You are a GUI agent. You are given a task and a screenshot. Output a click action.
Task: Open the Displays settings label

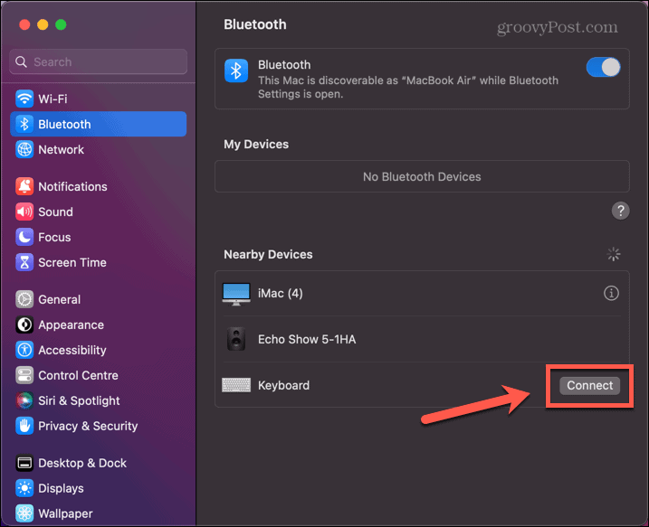[61, 488]
